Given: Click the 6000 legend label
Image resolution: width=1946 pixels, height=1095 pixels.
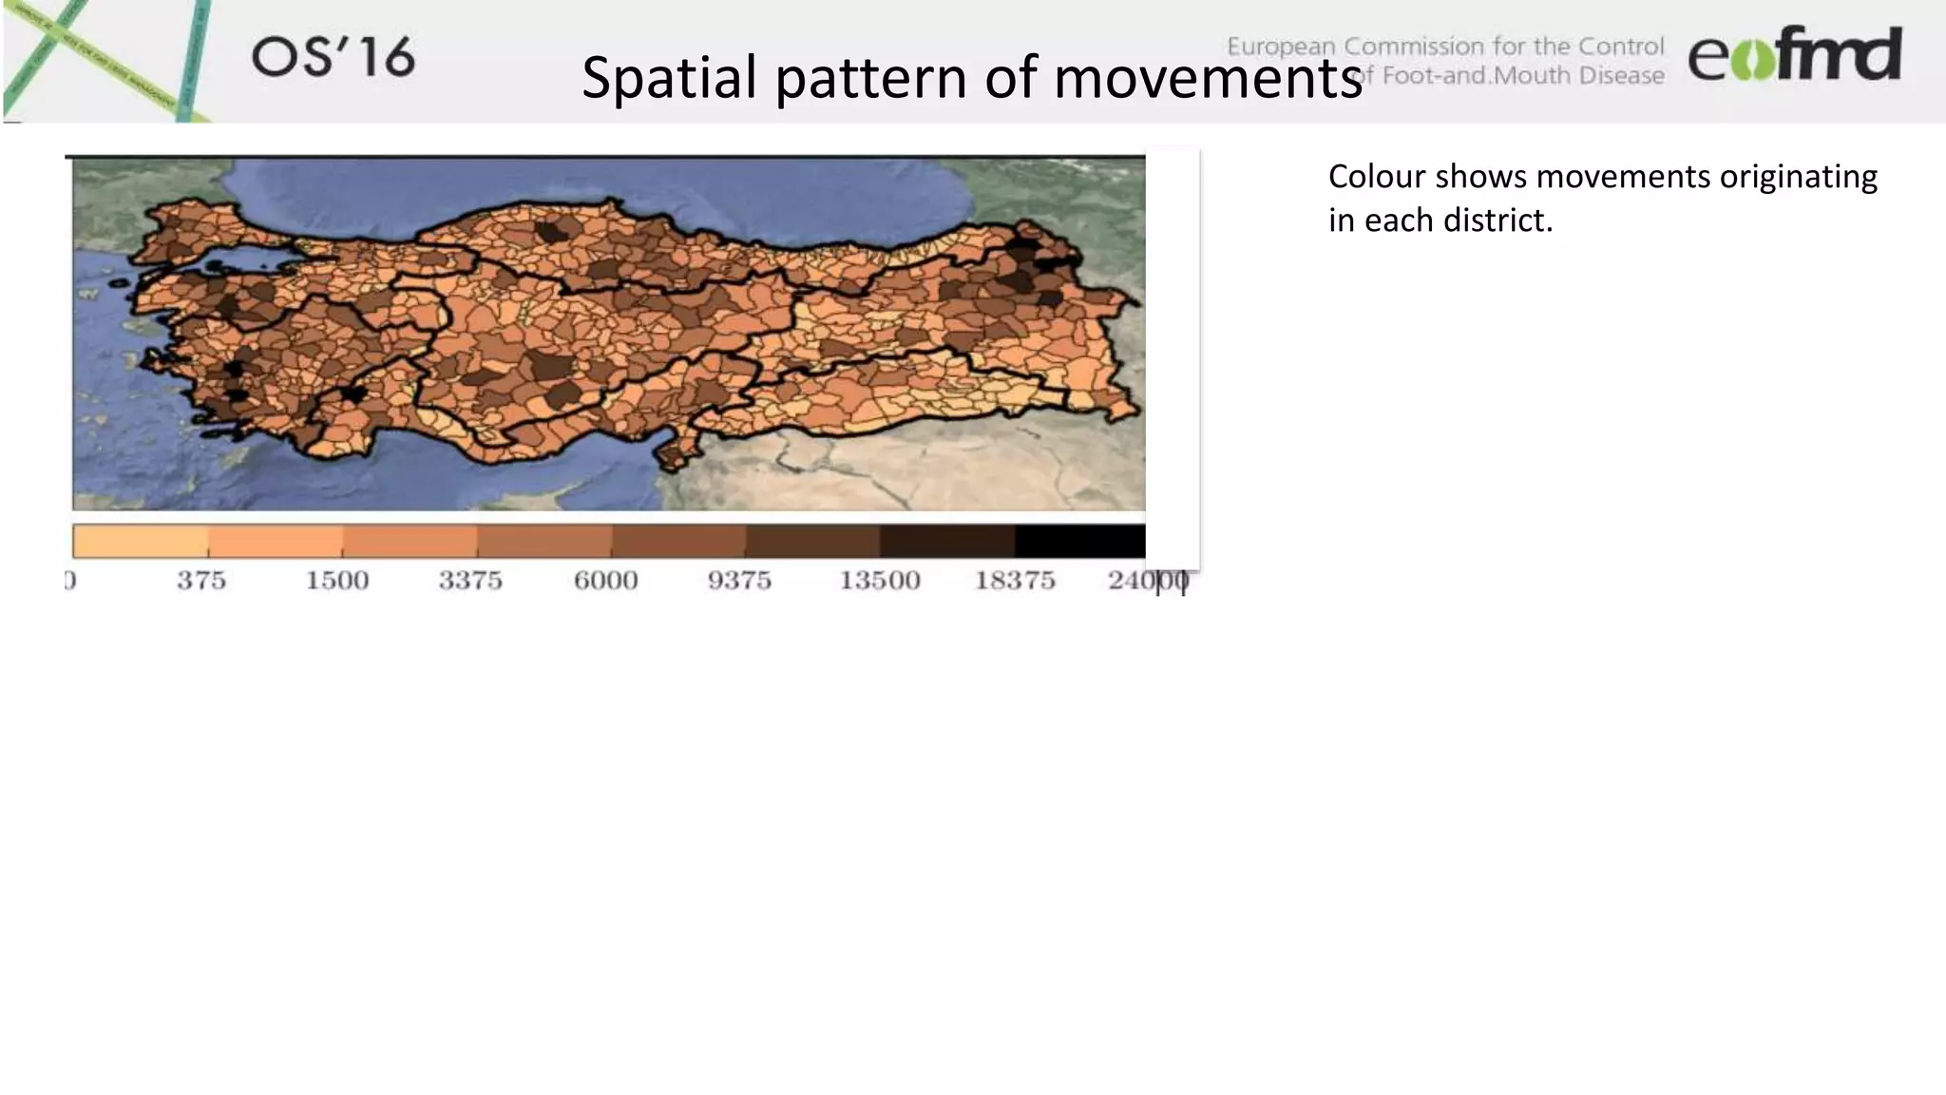Looking at the screenshot, I should pyautogui.click(x=605, y=580).
